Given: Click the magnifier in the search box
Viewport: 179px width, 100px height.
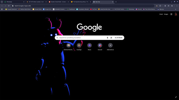Looking at the screenshot, I should point(57,38).
